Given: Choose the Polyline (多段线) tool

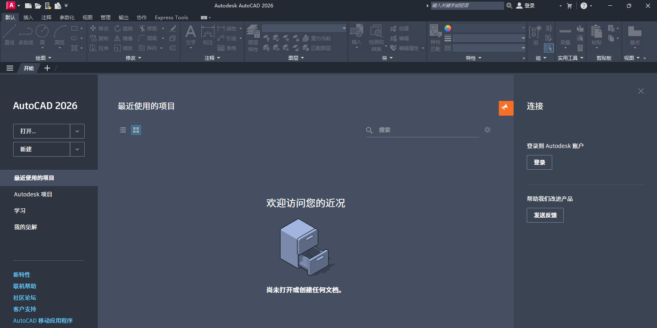Looking at the screenshot, I should click(25, 34).
